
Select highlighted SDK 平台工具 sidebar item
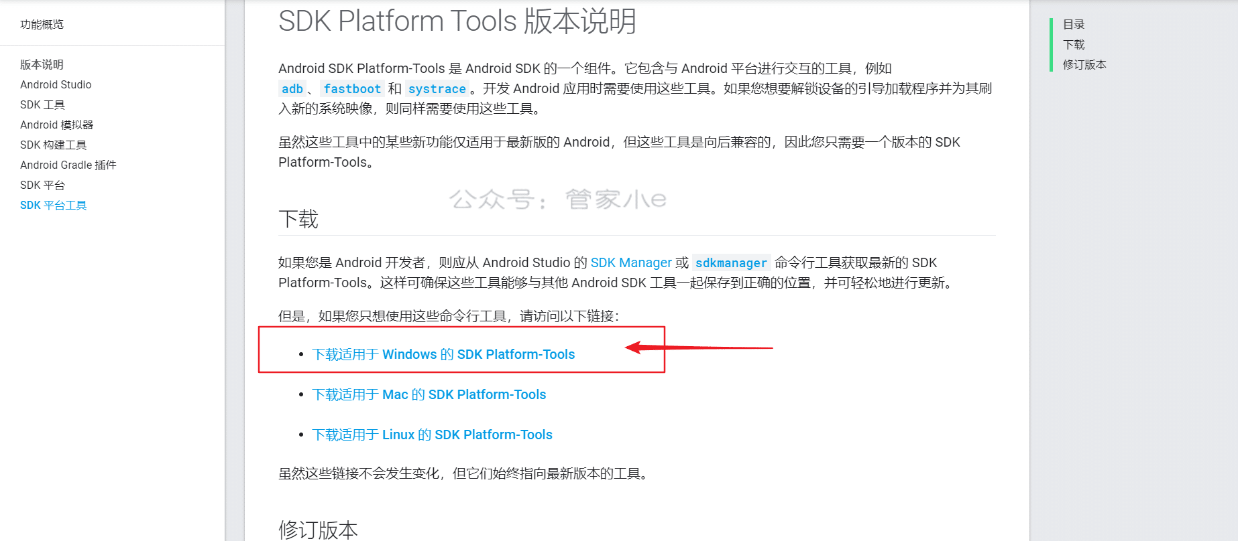(54, 206)
